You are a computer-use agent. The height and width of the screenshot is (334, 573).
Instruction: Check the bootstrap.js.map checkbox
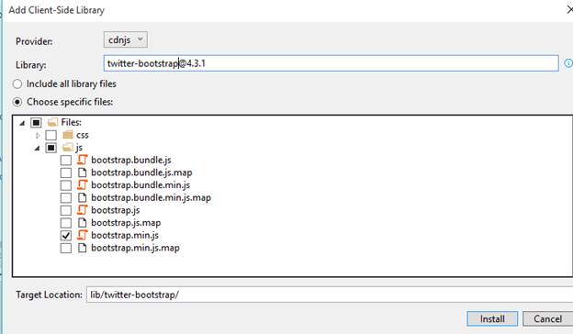(x=66, y=223)
